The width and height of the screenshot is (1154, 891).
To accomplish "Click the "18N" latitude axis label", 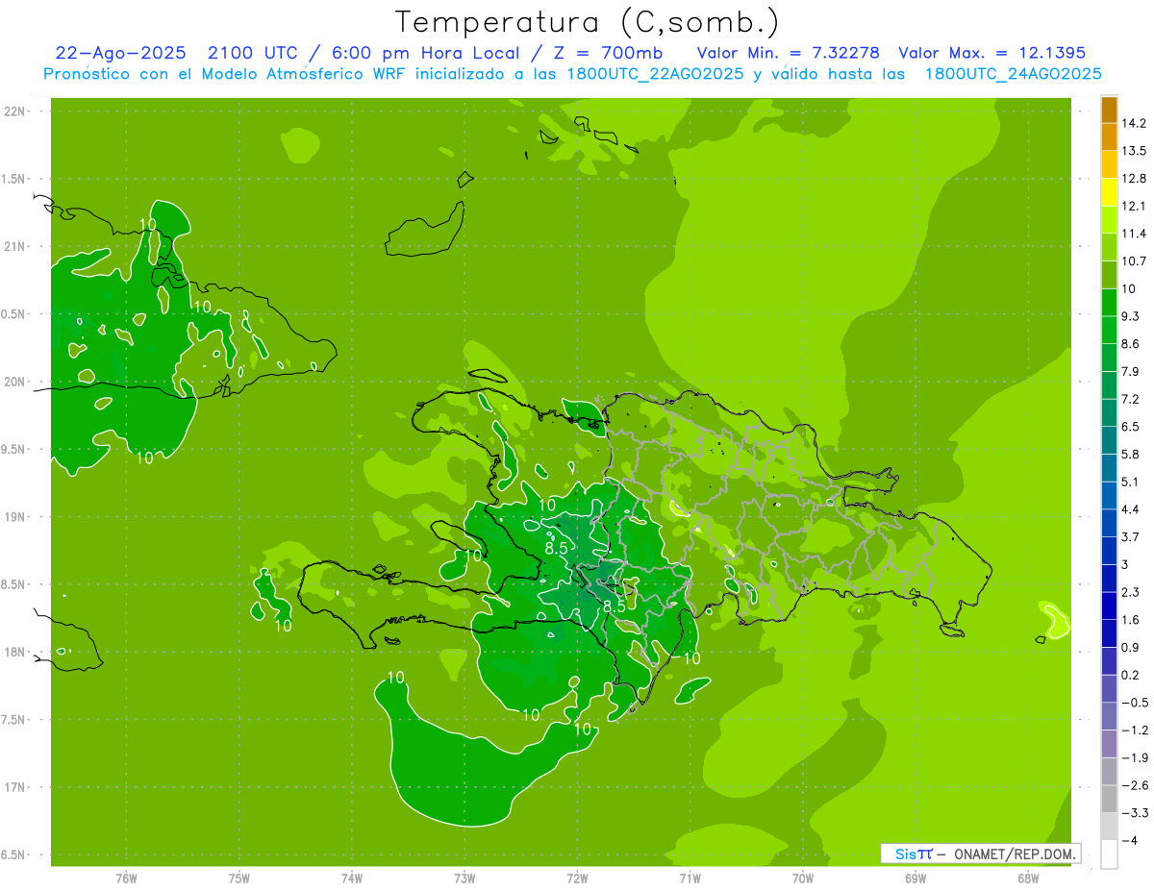I will tap(15, 652).
